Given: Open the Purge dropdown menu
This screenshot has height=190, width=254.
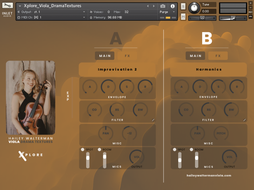Looking at the screenshot, I should [166, 12].
